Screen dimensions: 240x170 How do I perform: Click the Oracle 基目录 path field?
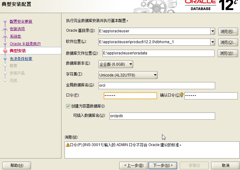click(x=154, y=31)
